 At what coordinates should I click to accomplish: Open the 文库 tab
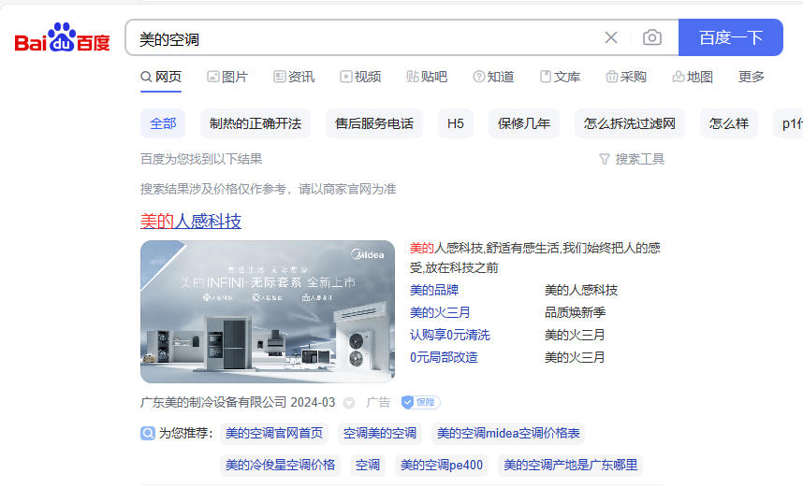pyautogui.click(x=560, y=77)
